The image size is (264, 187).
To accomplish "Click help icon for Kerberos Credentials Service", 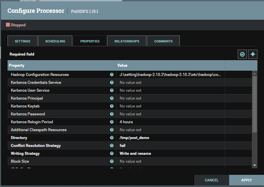I will point(112,82).
